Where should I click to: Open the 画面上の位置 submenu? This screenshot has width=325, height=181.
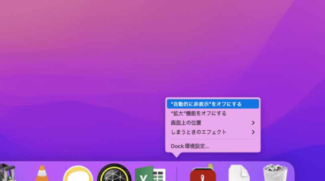[213, 123]
